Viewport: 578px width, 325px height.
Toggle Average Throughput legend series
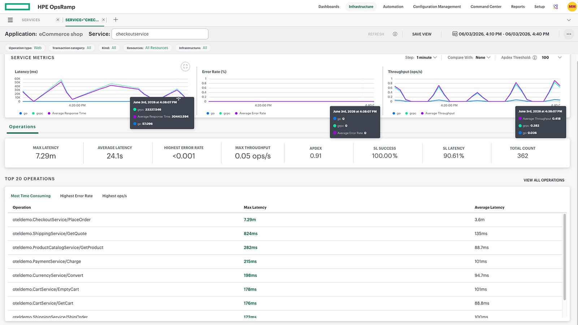pos(438,113)
